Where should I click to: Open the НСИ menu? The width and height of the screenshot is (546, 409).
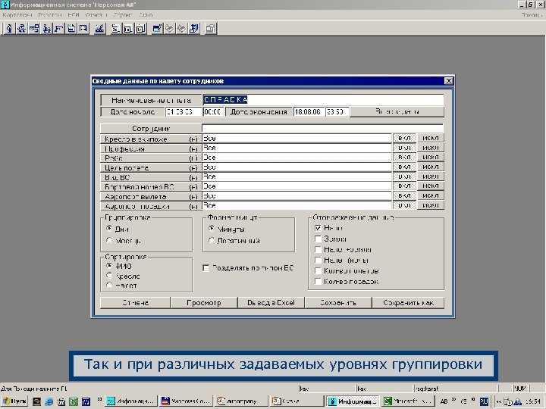(x=74, y=14)
